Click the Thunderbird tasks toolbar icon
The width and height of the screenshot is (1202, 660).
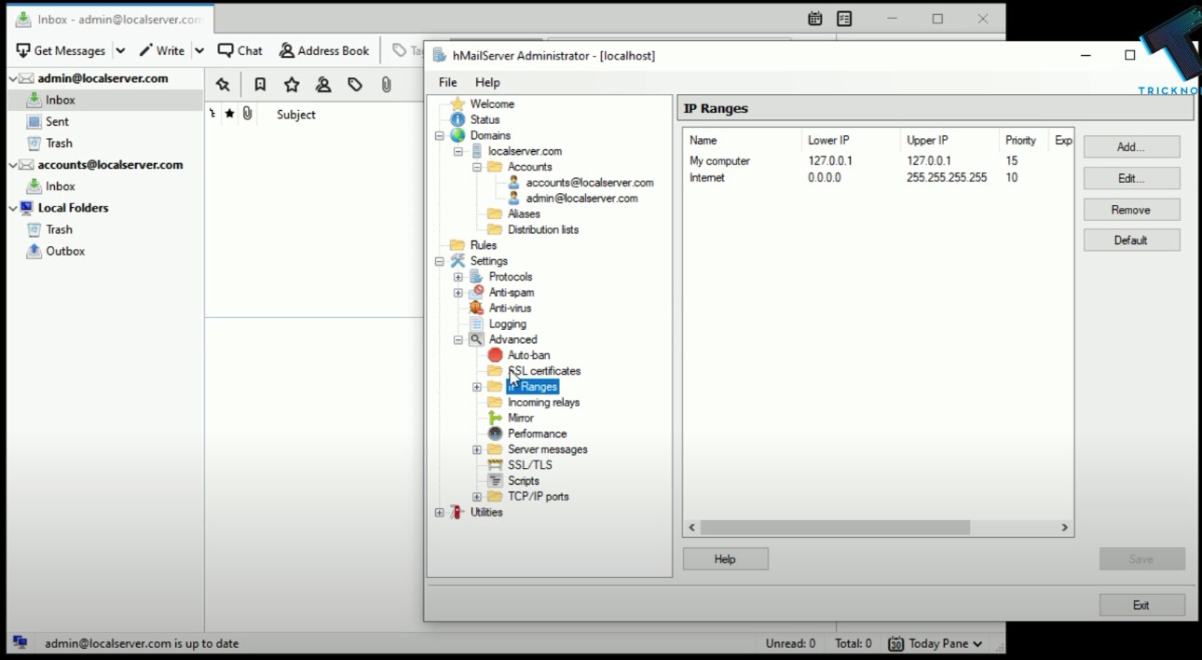click(x=844, y=19)
